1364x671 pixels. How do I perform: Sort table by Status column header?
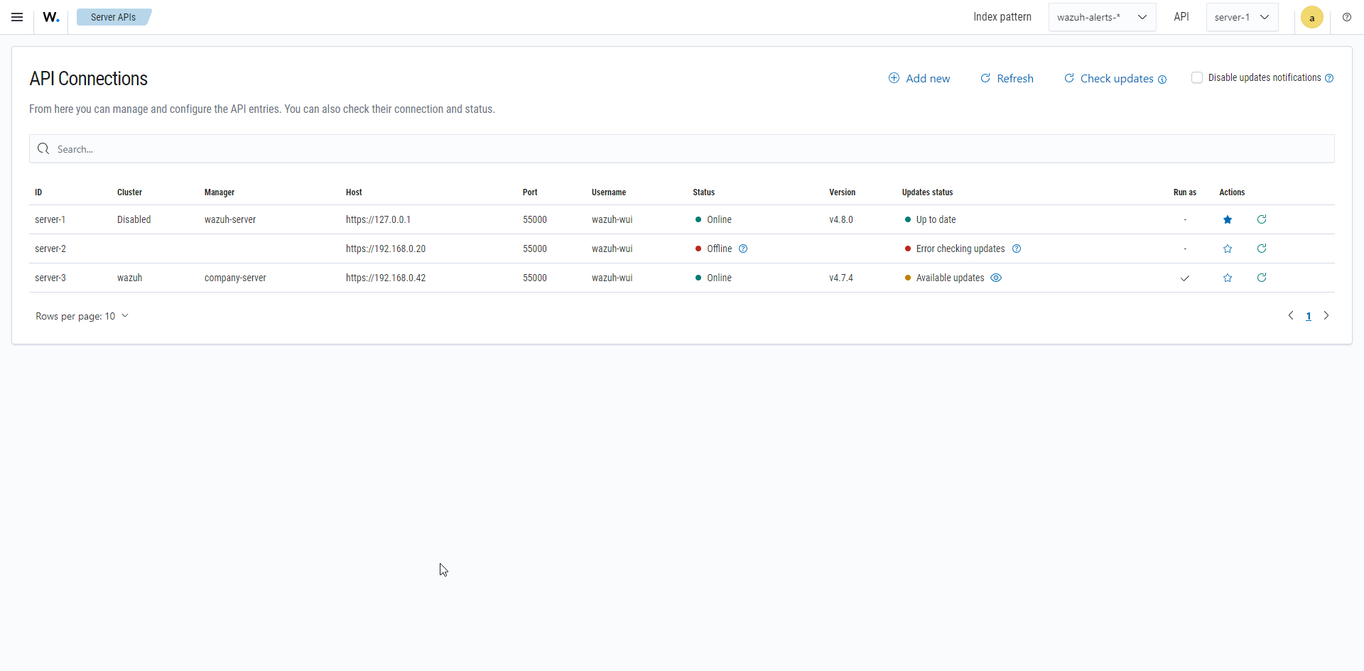[x=703, y=192]
